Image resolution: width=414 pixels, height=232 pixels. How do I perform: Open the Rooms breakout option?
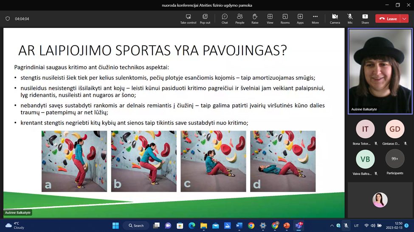point(285,18)
